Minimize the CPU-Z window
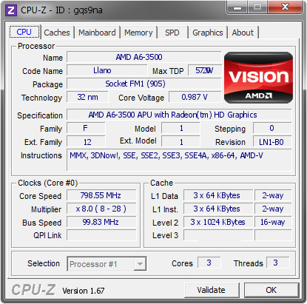Screen dimensions: 307x304 click(x=237, y=7)
